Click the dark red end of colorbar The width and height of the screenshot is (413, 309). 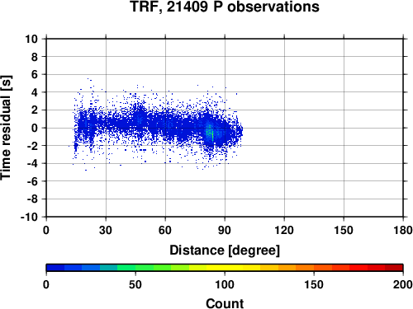[x=394, y=267]
